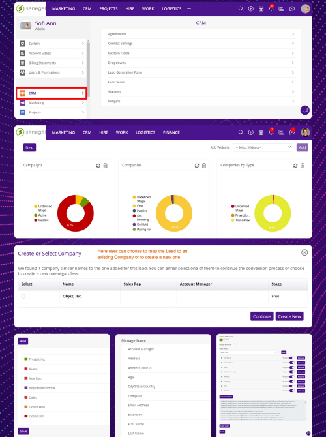Open Sofi Ann's avatar in the top-right corner
This screenshot has height=437, width=326.
(305, 8)
